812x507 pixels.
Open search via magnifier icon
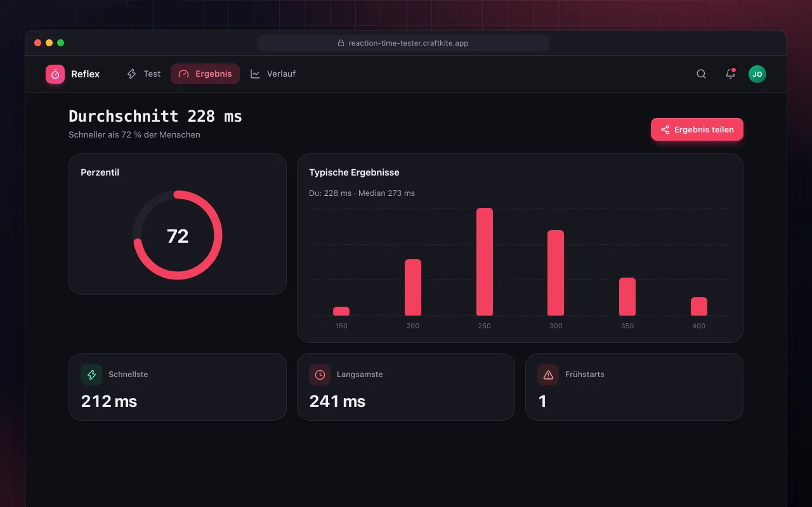point(701,74)
